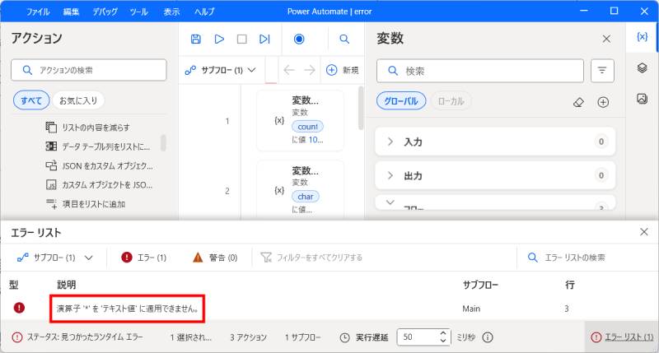Screen dimensions: 659x353
Task: Open the UI elements layers sidebar icon
Action: pyautogui.click(x=642, y=67)
